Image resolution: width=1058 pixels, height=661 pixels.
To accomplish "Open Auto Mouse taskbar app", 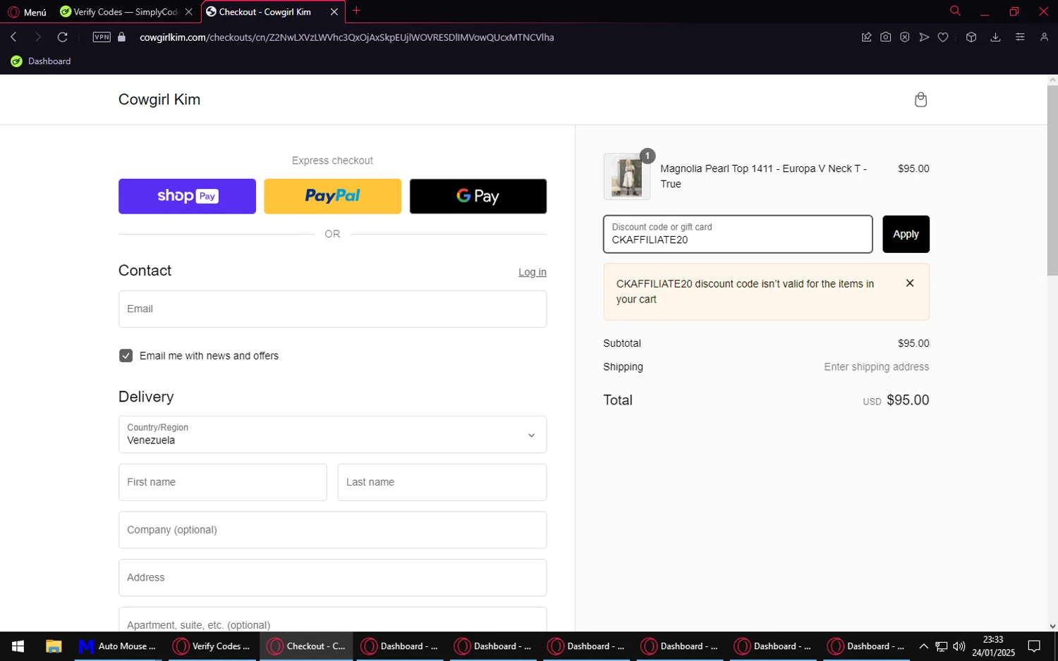I will click(118, 646).
